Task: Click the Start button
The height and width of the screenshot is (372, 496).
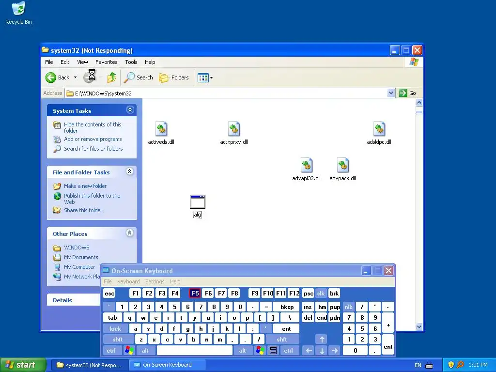Action: [23, 365]
